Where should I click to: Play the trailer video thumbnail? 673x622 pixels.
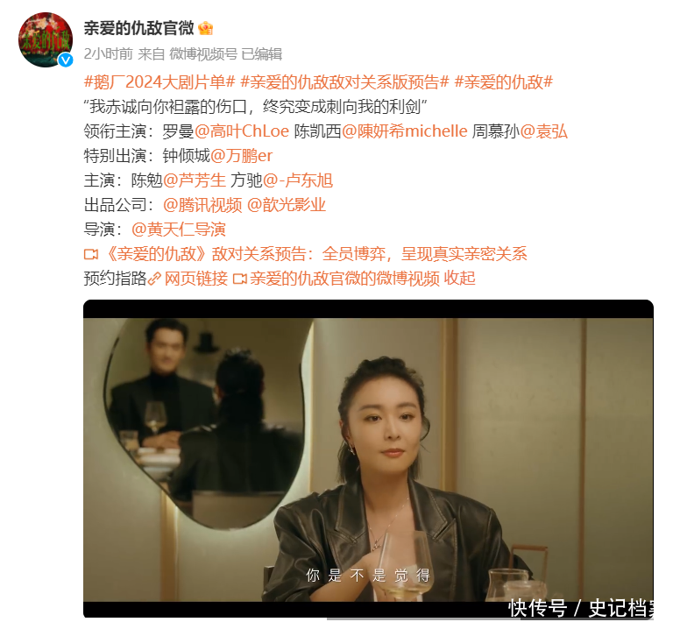(368, 459)
